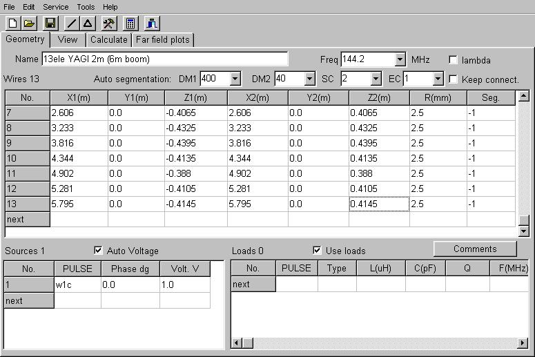The height and width of the screenshot is (357, 535).
Task: Select the triangle loop tool icon
Action: (x=88, y=23)
